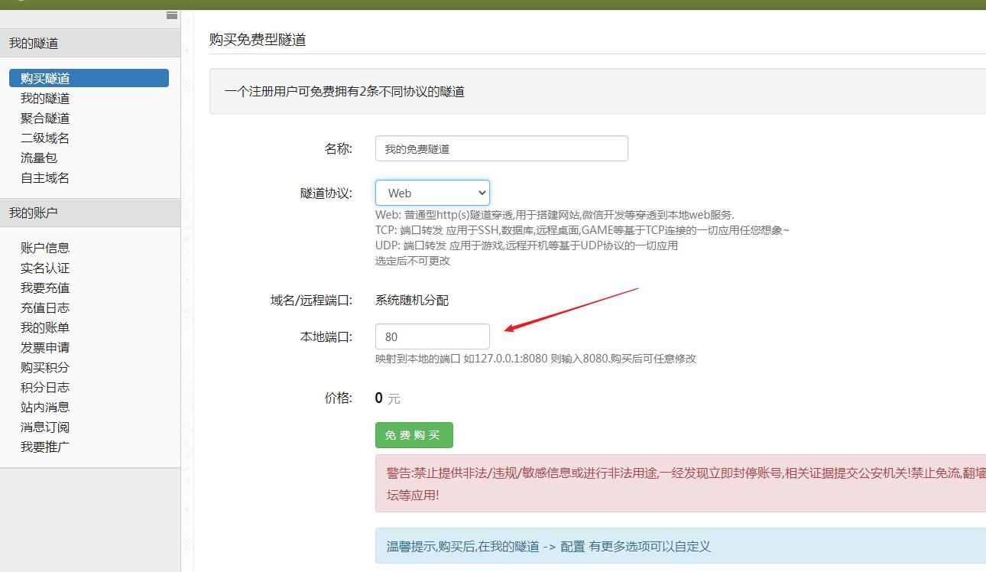This screenshot has height=572, width=986.
Task: Collapse the sidebar using the hamburger icon
Action: point(171,15)
